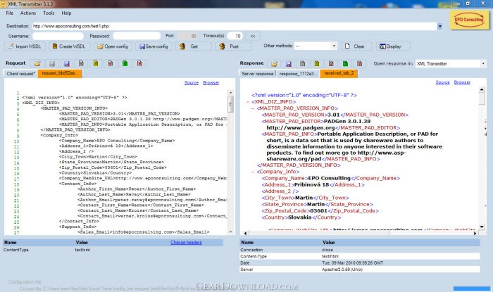493x292 pixels.
Task: Switch to the Server response tab
Action: pos(258,73)
